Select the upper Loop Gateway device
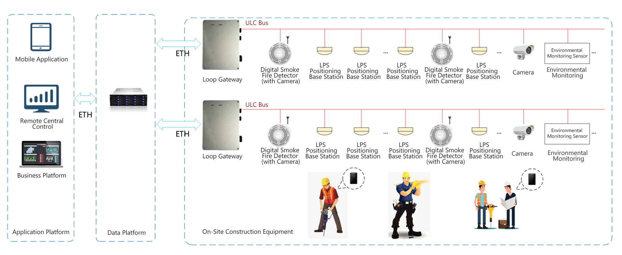Viewport: 622px width, 255px height. 221,45
